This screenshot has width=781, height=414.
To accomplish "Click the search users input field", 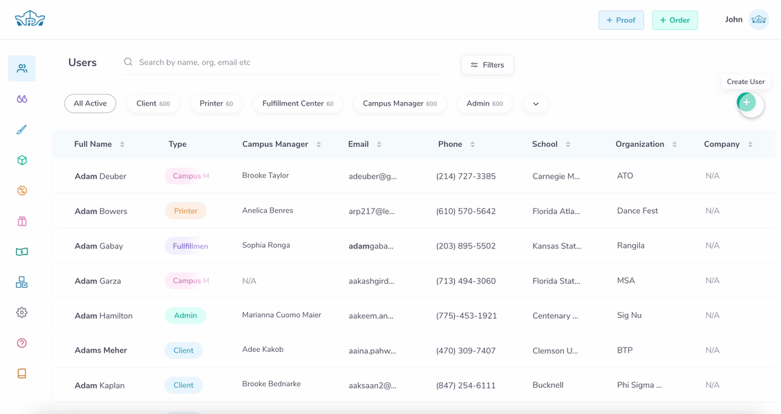I will pos(276,61).
